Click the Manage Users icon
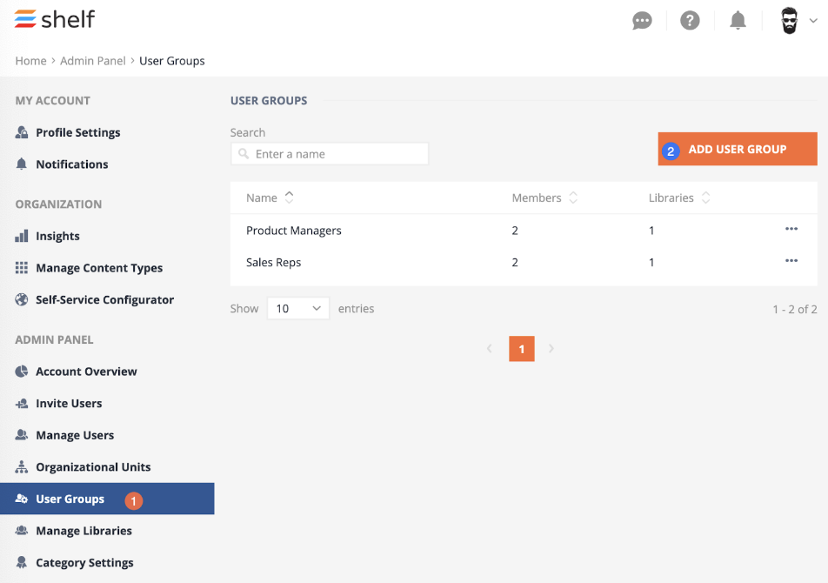This screenshot has width=828, height=583. tap(22, 434)
